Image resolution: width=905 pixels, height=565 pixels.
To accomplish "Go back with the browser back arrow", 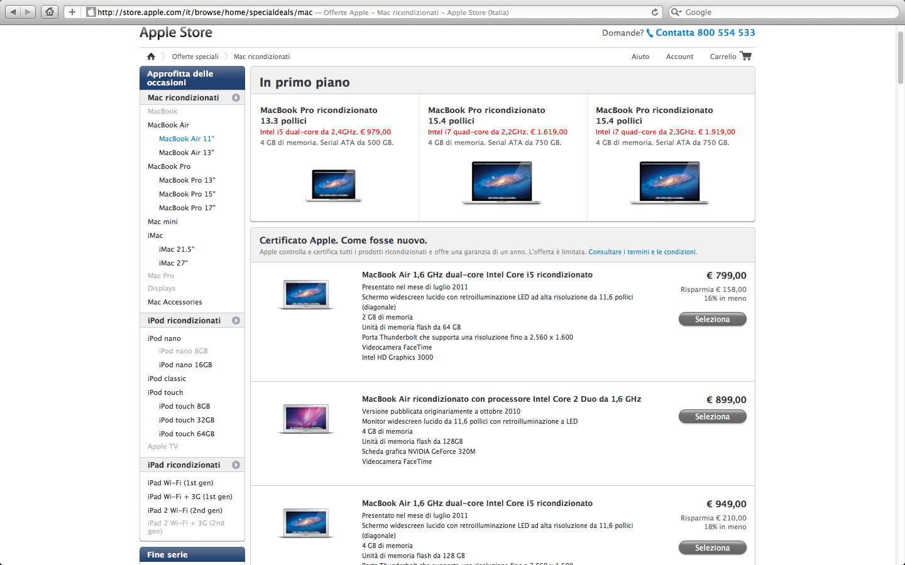I will [x=13, y=12].
